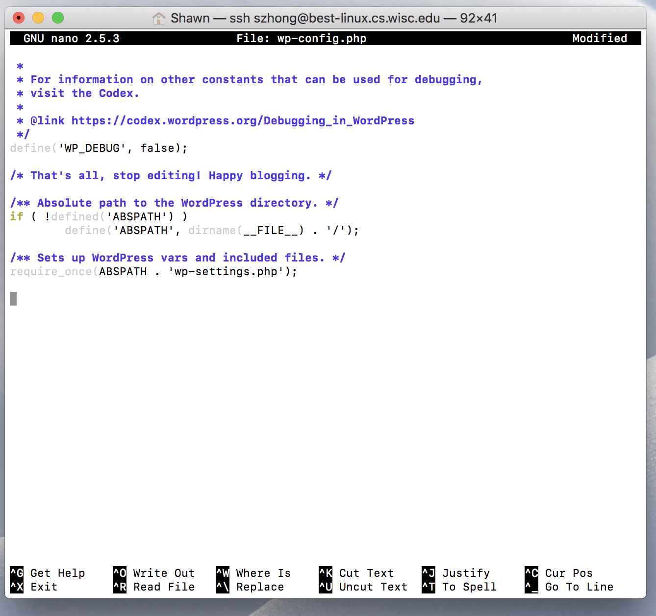Click the gray text cursor block

[x=13, y=299]
